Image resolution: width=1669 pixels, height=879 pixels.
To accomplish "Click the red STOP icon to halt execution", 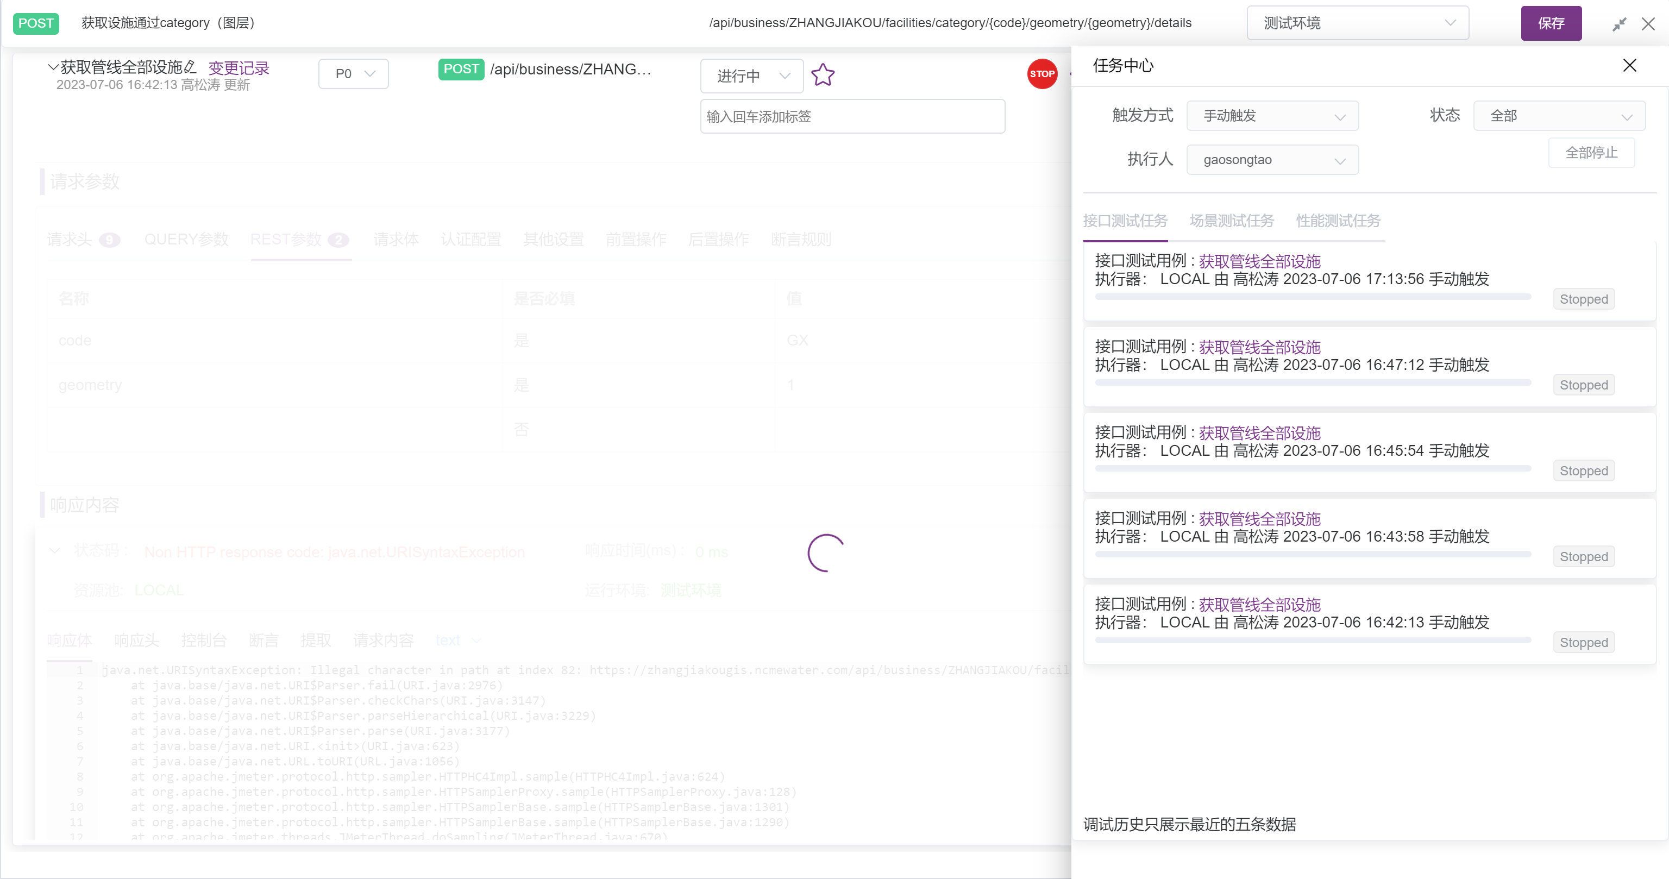I will point(1042,74).
